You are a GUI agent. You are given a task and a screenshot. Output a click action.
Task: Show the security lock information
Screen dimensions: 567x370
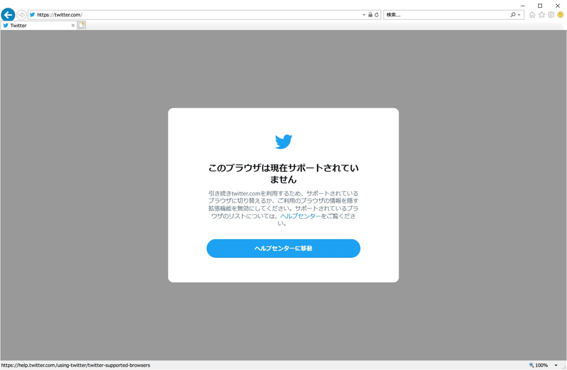[x=370, y=15]
